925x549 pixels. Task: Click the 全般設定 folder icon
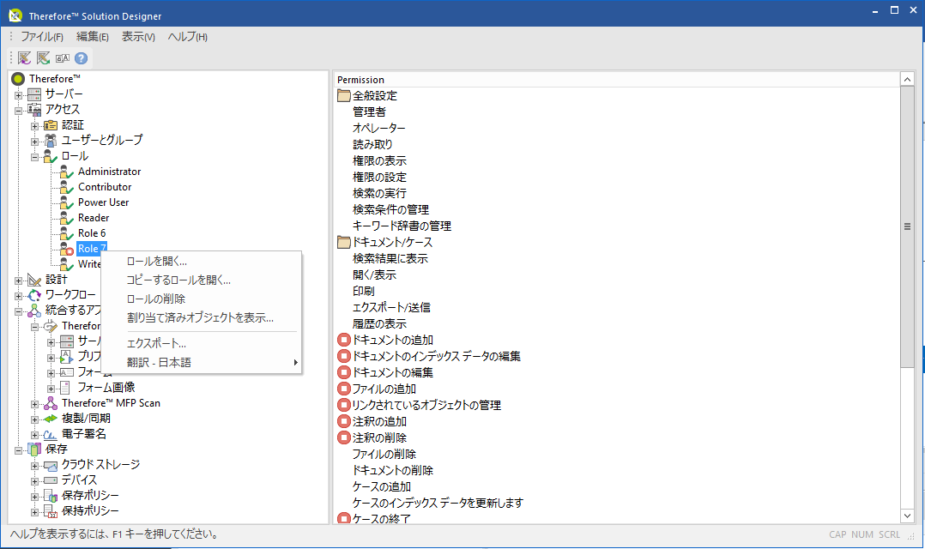pos(344,95)
